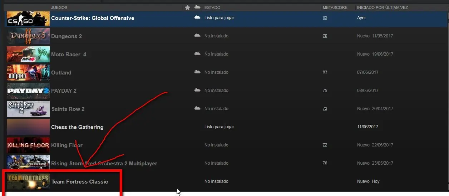Click 'Nuevo 19/06/2017' in Moto Racer 4 row
Viewport: 449px width, 196px height.
tap(375, 54)
